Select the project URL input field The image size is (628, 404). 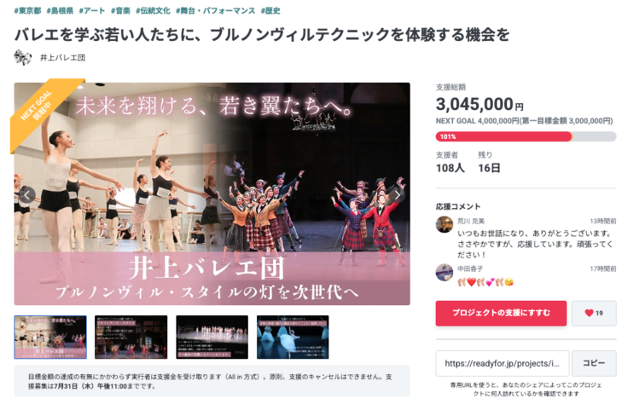click(x=503, y=363)
